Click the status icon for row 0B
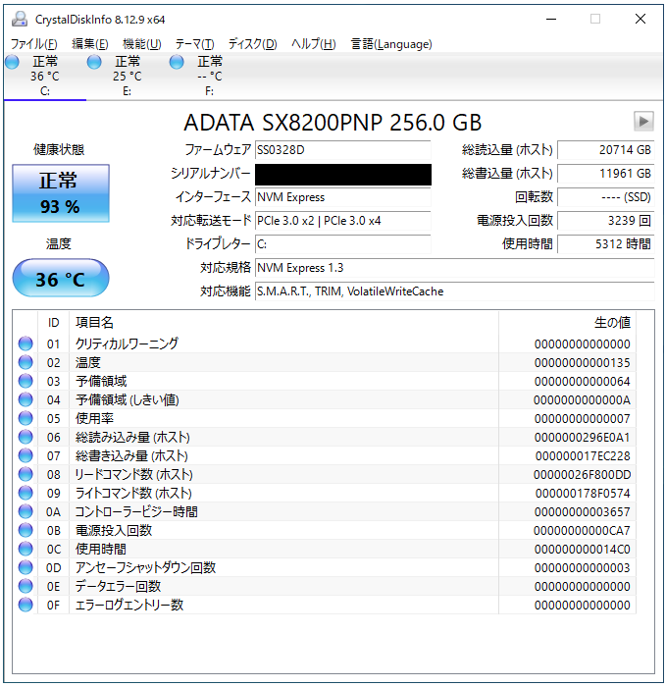Viewport: 666px width, 687px height. click(x=26, y=530)
